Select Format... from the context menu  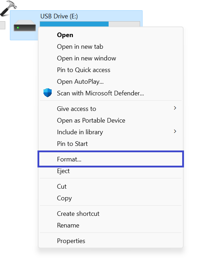tap(111, 159)
